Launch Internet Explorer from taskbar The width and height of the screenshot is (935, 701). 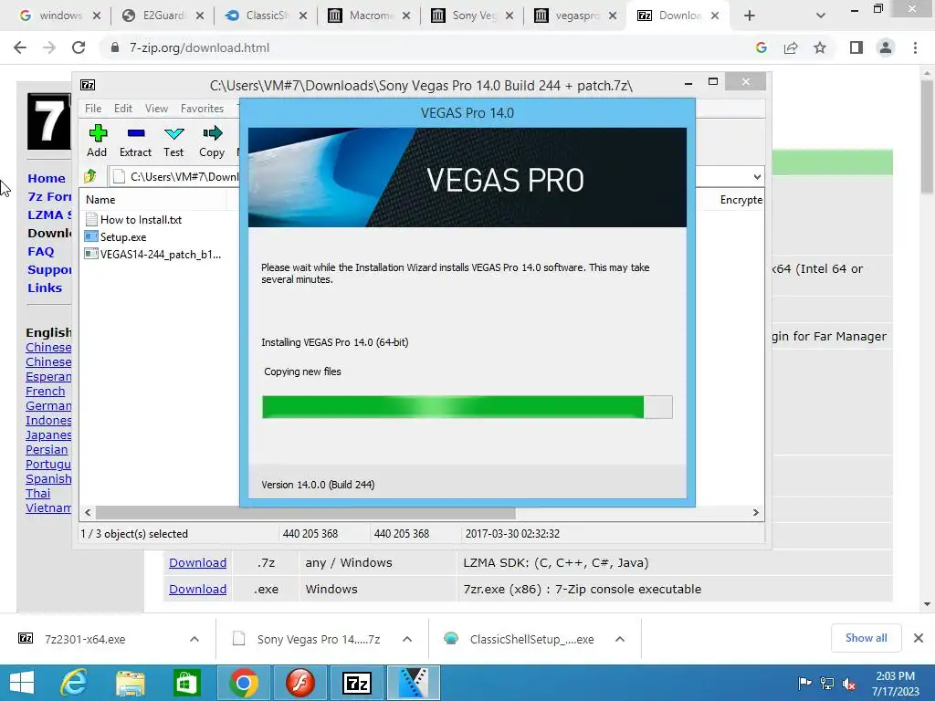coord(74,683)
